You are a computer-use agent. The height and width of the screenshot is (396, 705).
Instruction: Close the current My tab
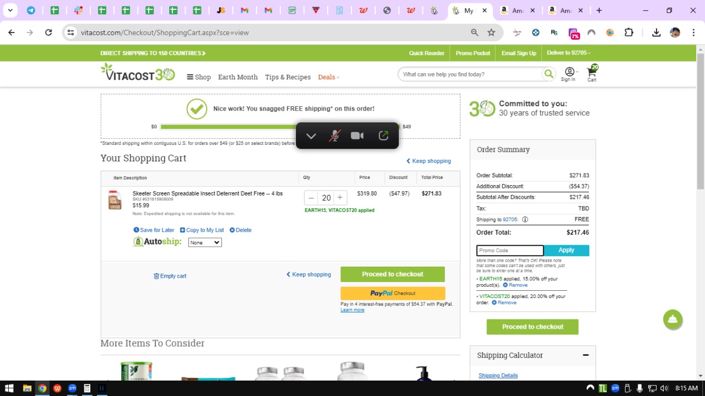484,10
